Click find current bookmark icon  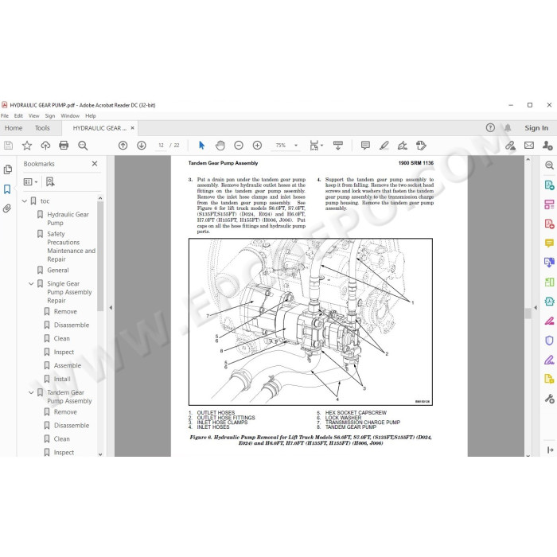tap(50, 182)
